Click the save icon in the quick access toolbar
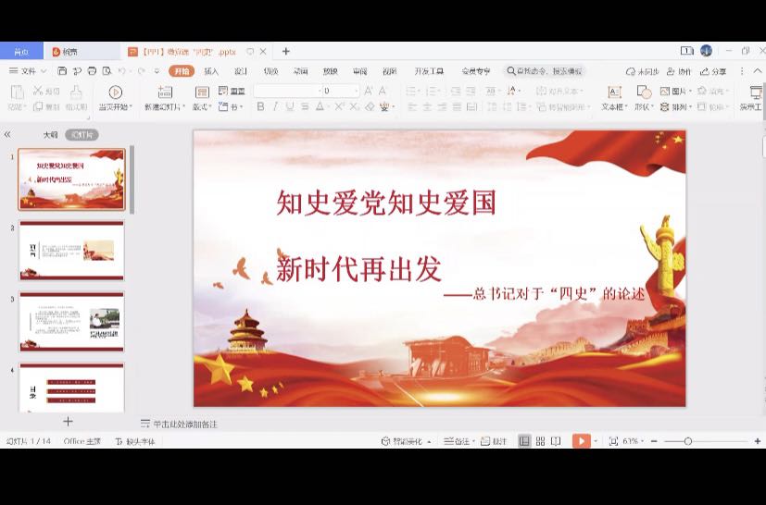This screenshot has width=766, height=505. [x=62, y=71]
